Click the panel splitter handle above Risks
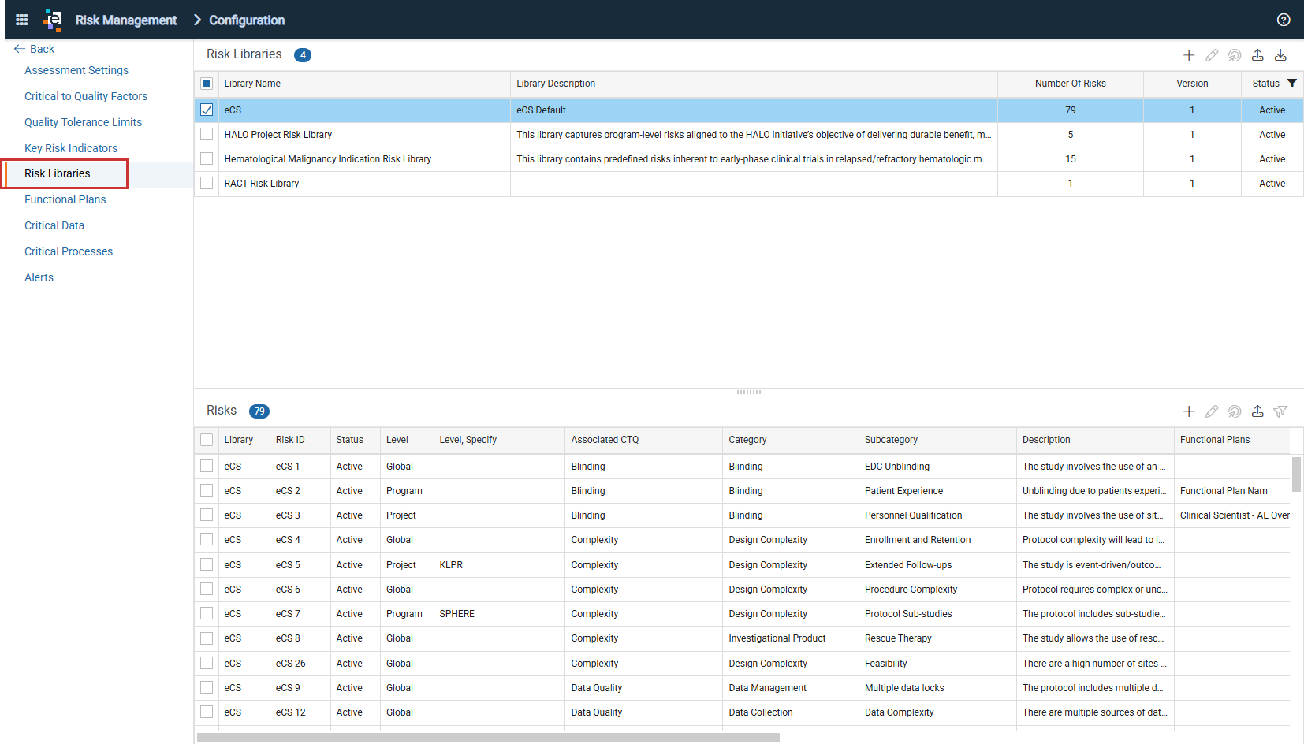Image resolution: width=1304 pixels, height=744 pixels. (748, 392)
